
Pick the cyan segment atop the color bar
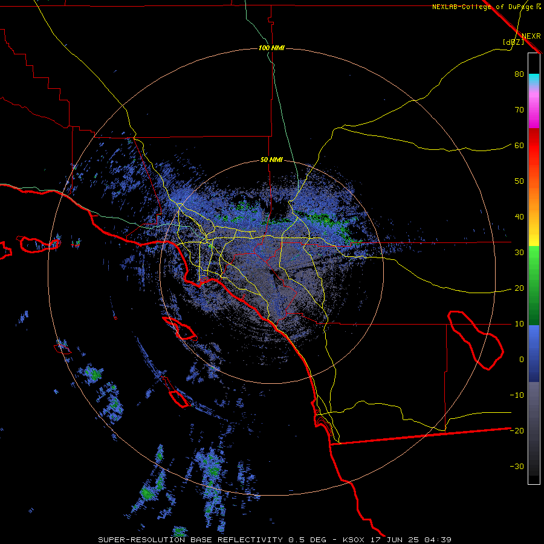tap(534, 80)
